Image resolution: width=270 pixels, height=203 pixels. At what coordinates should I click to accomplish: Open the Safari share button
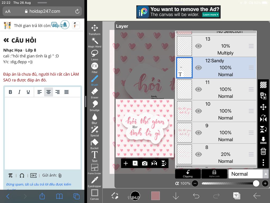pos(42,196)
